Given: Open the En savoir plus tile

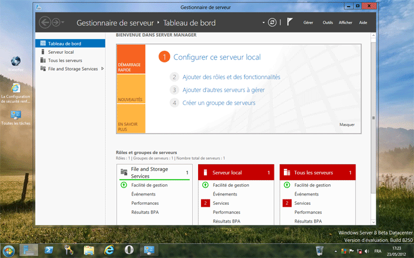Looking at the screenshot, I should click(x=131, y=118).
